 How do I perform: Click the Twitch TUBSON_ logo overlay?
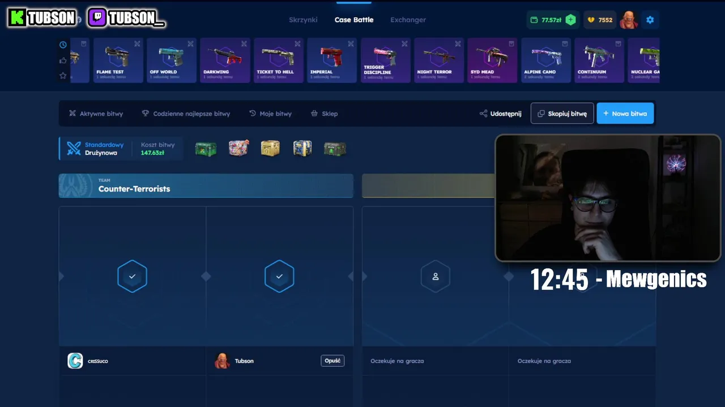[126, 18]
